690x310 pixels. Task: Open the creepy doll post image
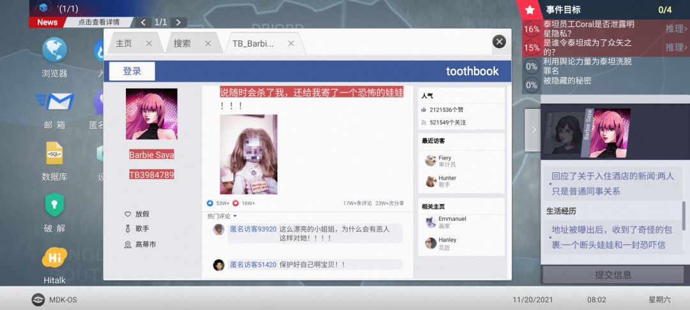click(249, 154)
